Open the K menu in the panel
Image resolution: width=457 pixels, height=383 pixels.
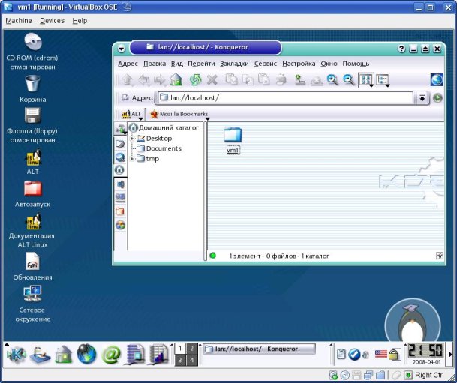click(17, 355)
